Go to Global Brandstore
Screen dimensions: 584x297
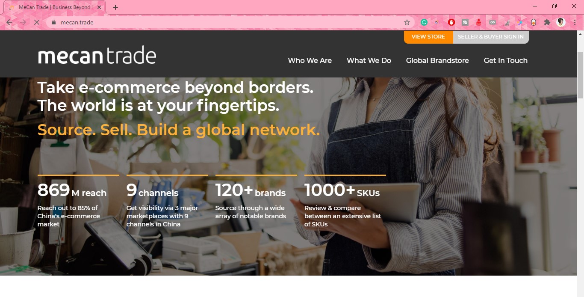[x=437, y=60]
